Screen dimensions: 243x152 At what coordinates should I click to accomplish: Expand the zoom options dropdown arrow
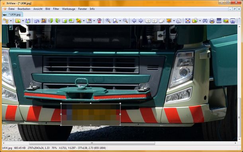120,21
